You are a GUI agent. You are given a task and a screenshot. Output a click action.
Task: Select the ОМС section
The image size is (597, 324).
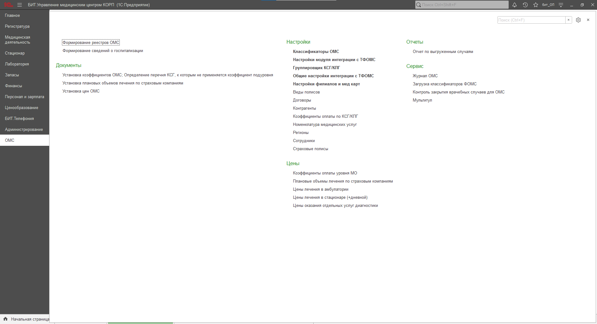[x=25, y=140]
